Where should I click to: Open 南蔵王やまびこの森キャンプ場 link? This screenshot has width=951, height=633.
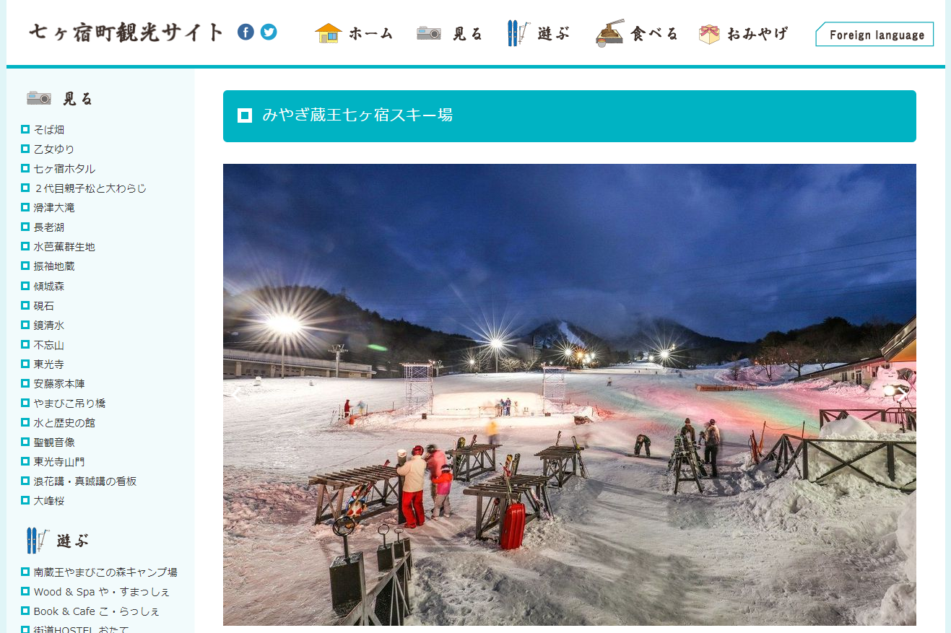tap(105, 572)
